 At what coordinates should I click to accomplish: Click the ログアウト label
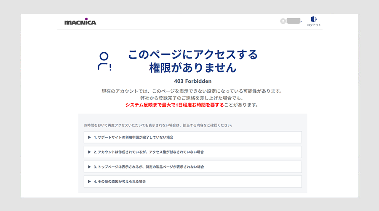click(314, 25)
